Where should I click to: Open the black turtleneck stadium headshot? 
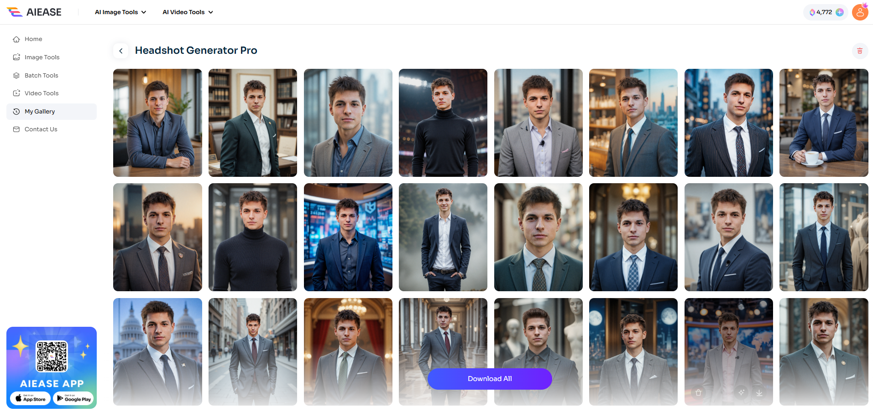[443, 123]
